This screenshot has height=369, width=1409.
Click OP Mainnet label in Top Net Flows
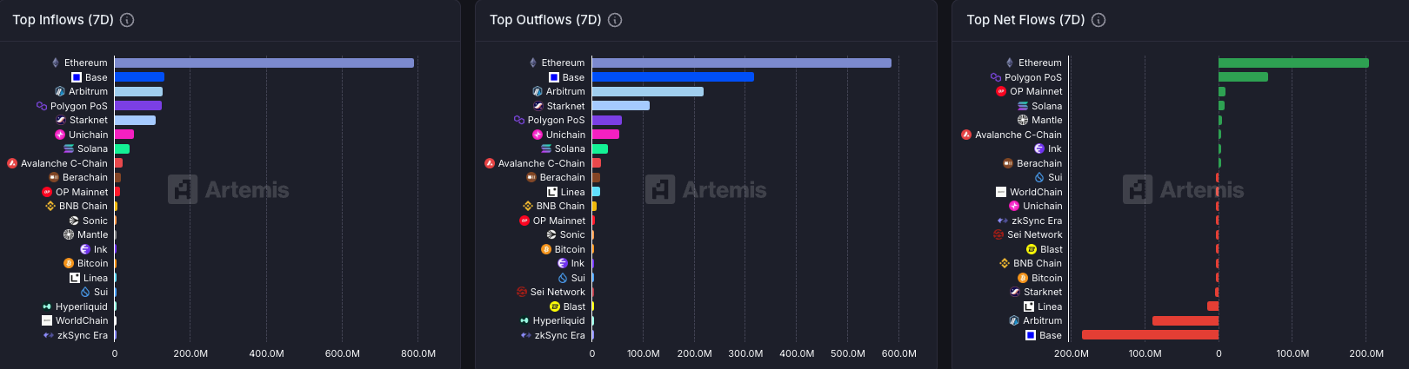(1036, 91)
